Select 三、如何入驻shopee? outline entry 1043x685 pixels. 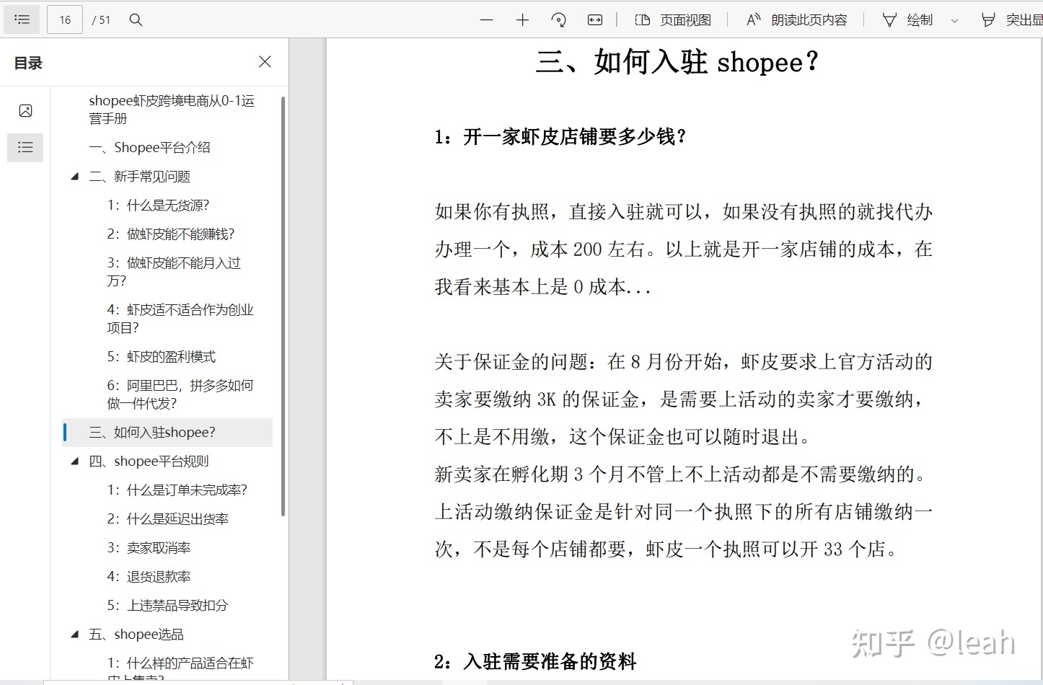click(x=167, y=433)
